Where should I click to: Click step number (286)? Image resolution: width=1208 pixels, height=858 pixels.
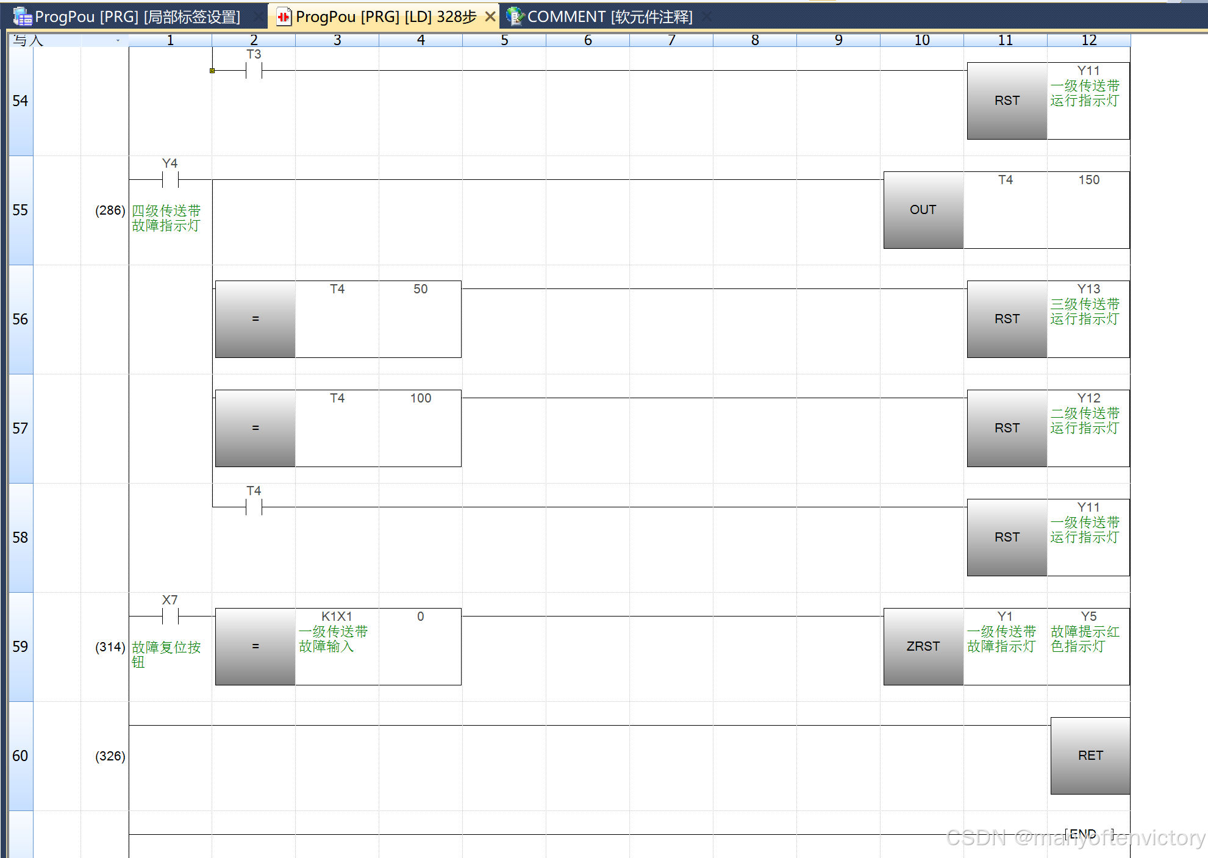point(110,210)
